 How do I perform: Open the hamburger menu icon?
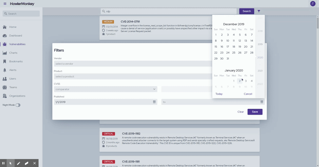click(5, 4)
